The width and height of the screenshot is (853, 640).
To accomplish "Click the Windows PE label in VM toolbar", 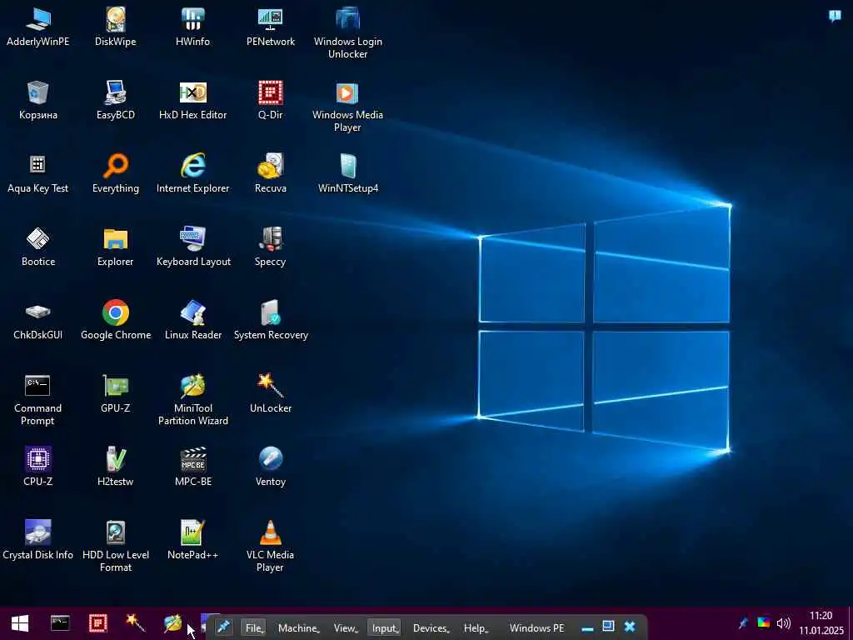I will [x=537, y=628].
